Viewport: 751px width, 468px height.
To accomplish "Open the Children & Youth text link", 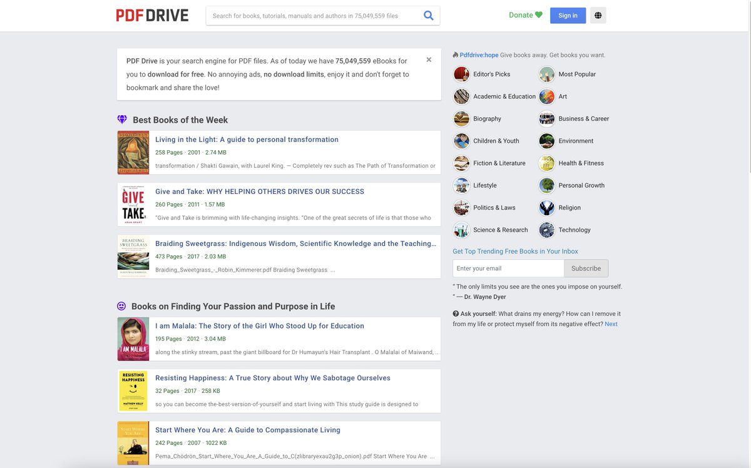I will click(496, 141).
